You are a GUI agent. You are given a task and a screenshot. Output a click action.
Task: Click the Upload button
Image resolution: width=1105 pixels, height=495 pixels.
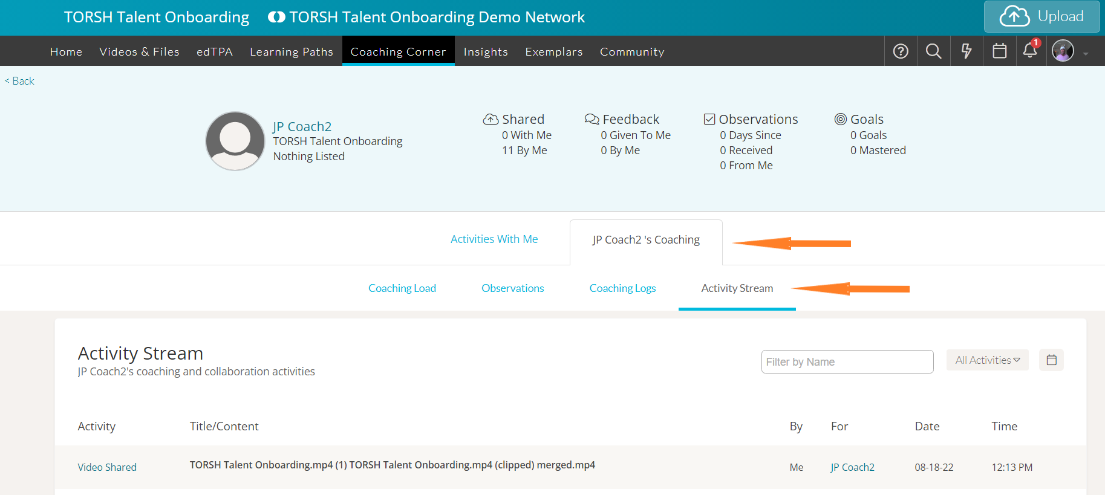(1041, 17)
